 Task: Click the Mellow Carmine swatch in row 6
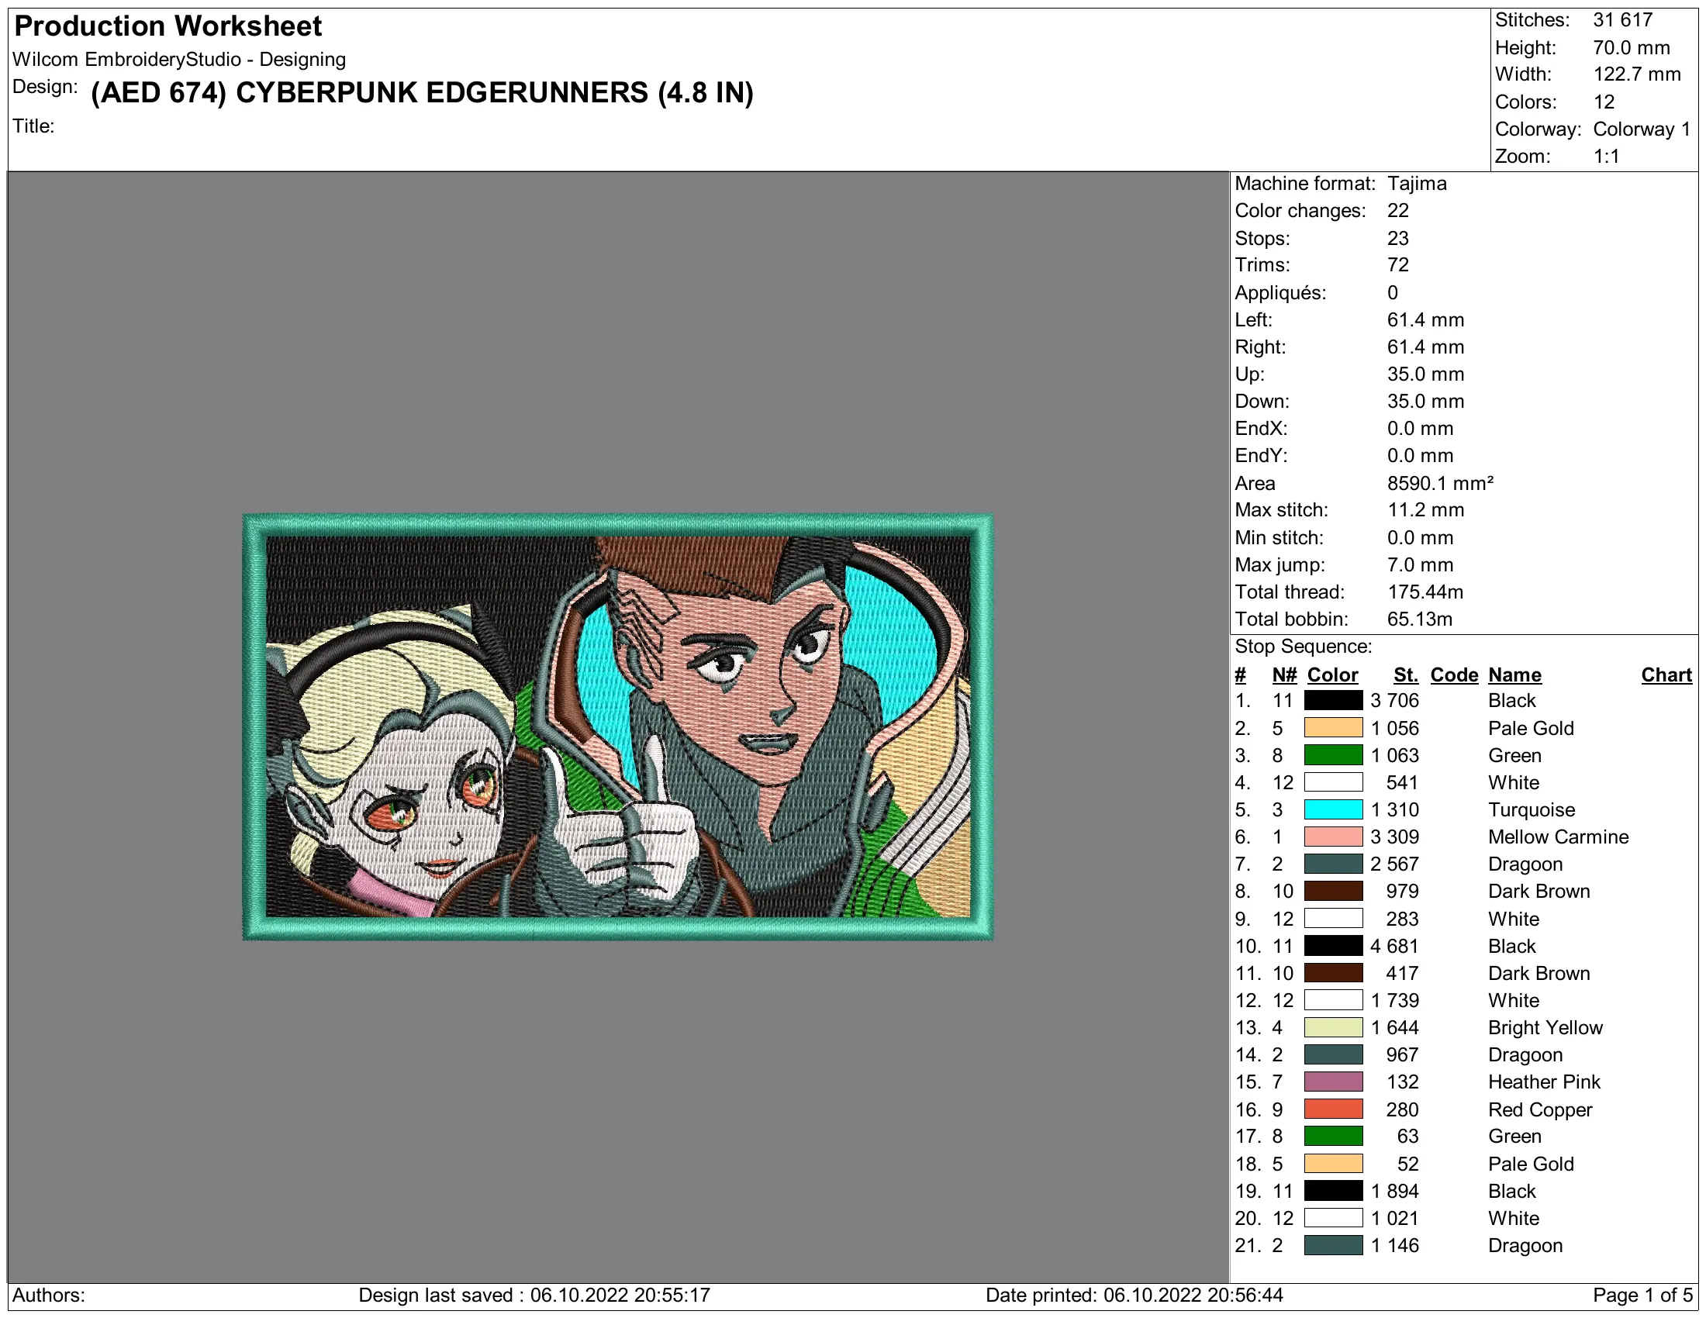click(1334, 837)
